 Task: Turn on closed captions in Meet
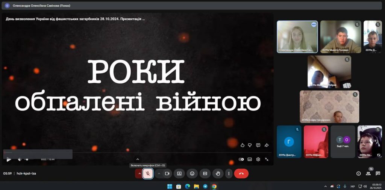205,173
